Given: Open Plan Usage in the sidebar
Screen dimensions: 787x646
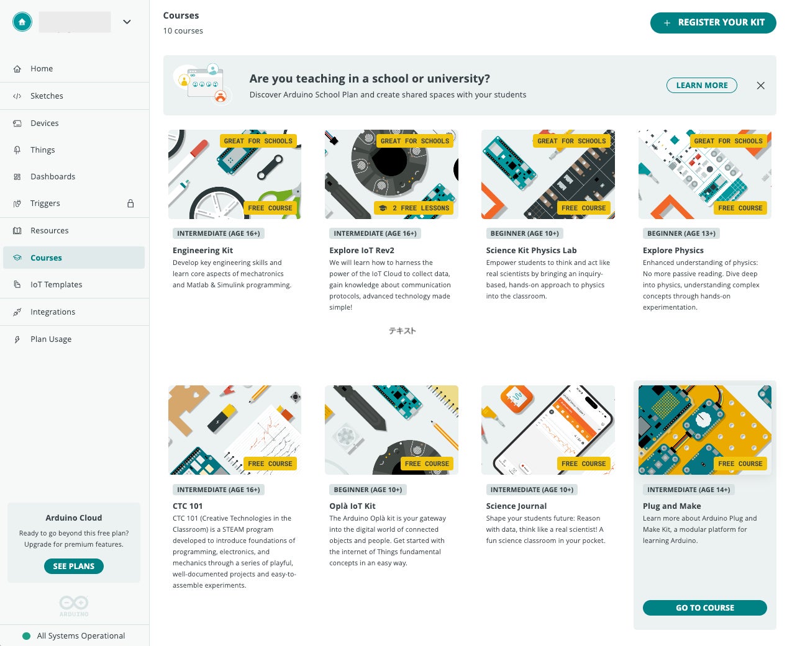Looking at the screenshot, I should [x=75, y=339].
